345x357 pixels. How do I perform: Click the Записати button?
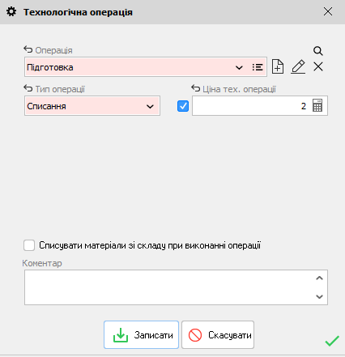141,335
